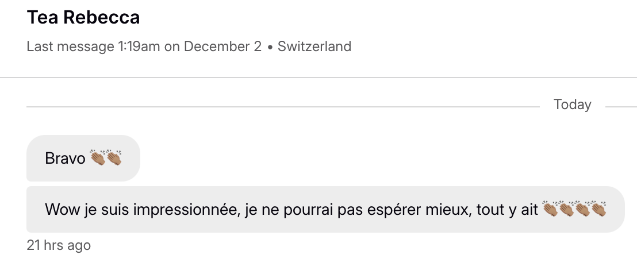Click the Last message 1:19am text
637x270 pixels.
click(93, 47)
